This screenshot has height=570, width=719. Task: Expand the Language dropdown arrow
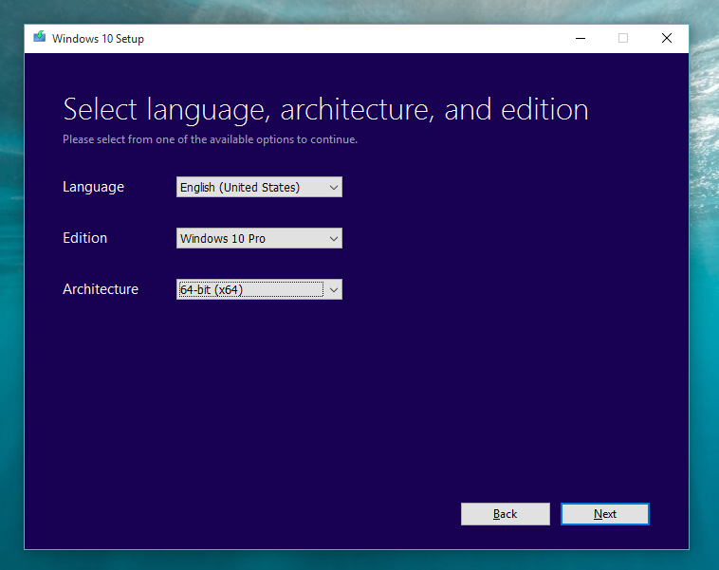(333, 188)
